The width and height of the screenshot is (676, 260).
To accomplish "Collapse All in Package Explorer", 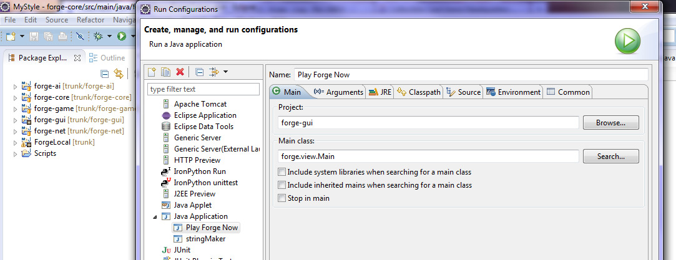I will coord(104,73).
